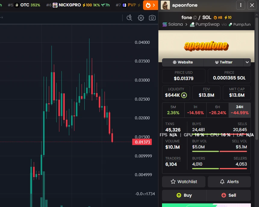Add token to Watchlist
This screenshot has width=259, height=207.
(184, 182)
